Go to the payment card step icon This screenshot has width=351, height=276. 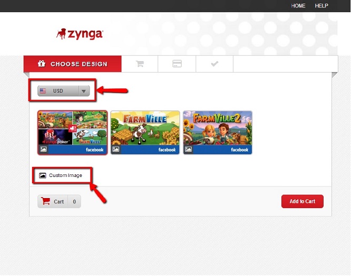click(177, 64)
